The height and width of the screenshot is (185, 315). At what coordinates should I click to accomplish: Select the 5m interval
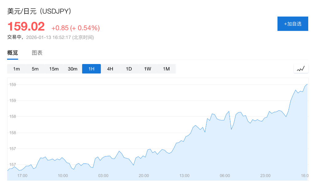[35, 69]
